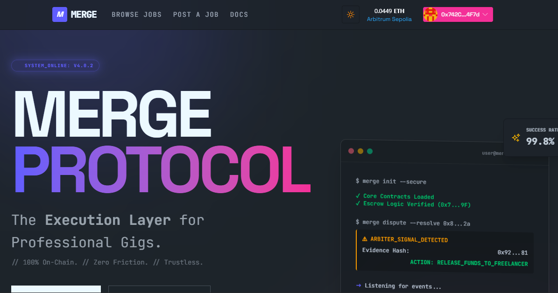Click the SYSTEM_ONLINE version badge
558x293 pixels.
coord(55,65)
